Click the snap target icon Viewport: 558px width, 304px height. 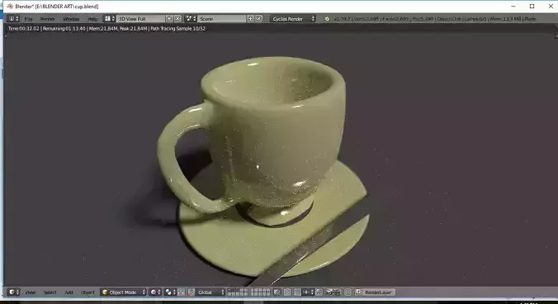[x=319, y=292]
